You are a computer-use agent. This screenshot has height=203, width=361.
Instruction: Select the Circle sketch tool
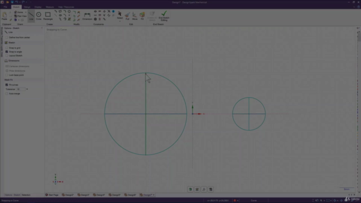pyautogui.click(x=38, y=16)
